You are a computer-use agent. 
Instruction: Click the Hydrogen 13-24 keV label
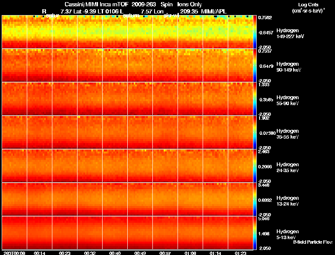pyautogui.click(x=288, y=201)
